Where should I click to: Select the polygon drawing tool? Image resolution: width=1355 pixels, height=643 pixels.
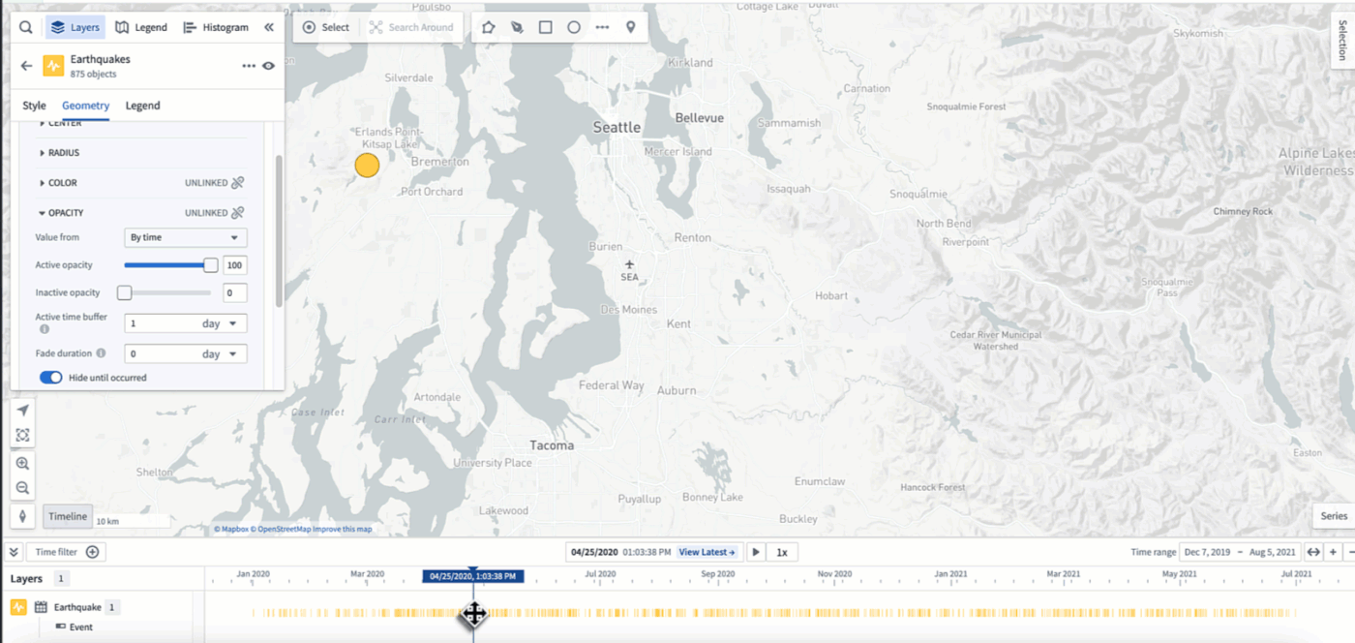[x=489, y=27]
